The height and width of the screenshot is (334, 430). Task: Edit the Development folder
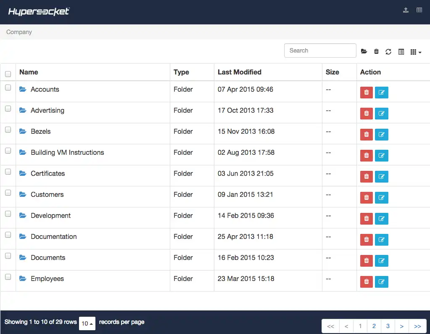(382, 218)
